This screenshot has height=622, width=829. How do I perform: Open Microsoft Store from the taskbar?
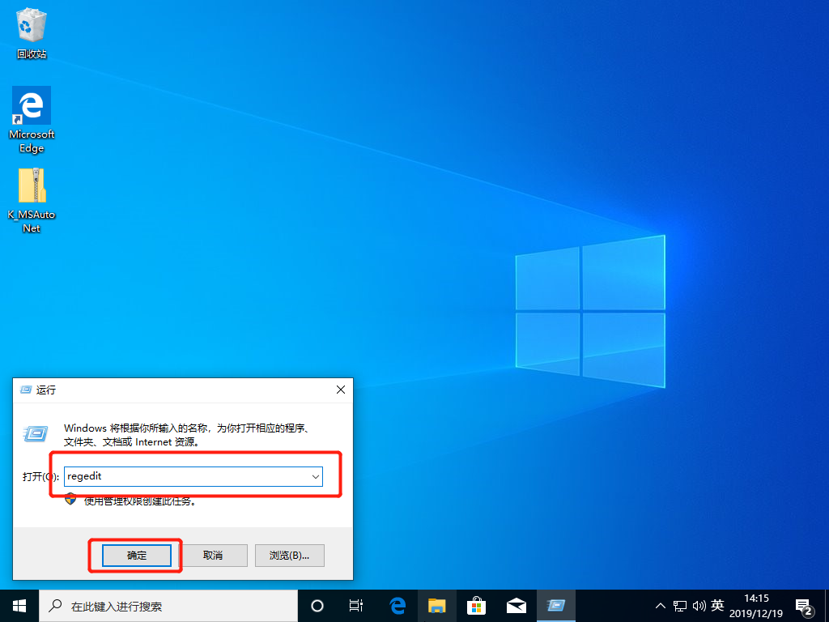(x=476, y=605)
